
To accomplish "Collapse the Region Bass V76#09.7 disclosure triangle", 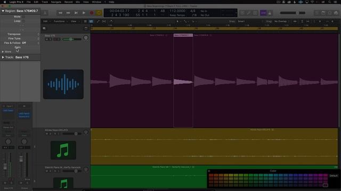I will [x=3, y=11].
